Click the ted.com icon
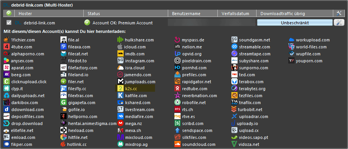This screenshot has width=348, height=149. [234, 75]
